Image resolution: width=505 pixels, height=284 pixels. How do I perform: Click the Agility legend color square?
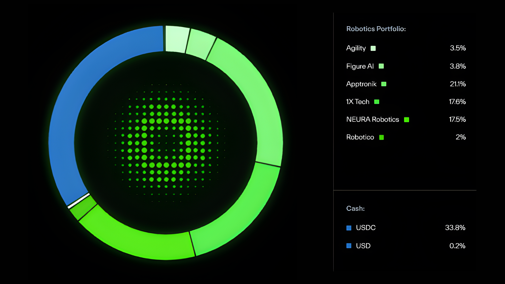click(373, 48)
